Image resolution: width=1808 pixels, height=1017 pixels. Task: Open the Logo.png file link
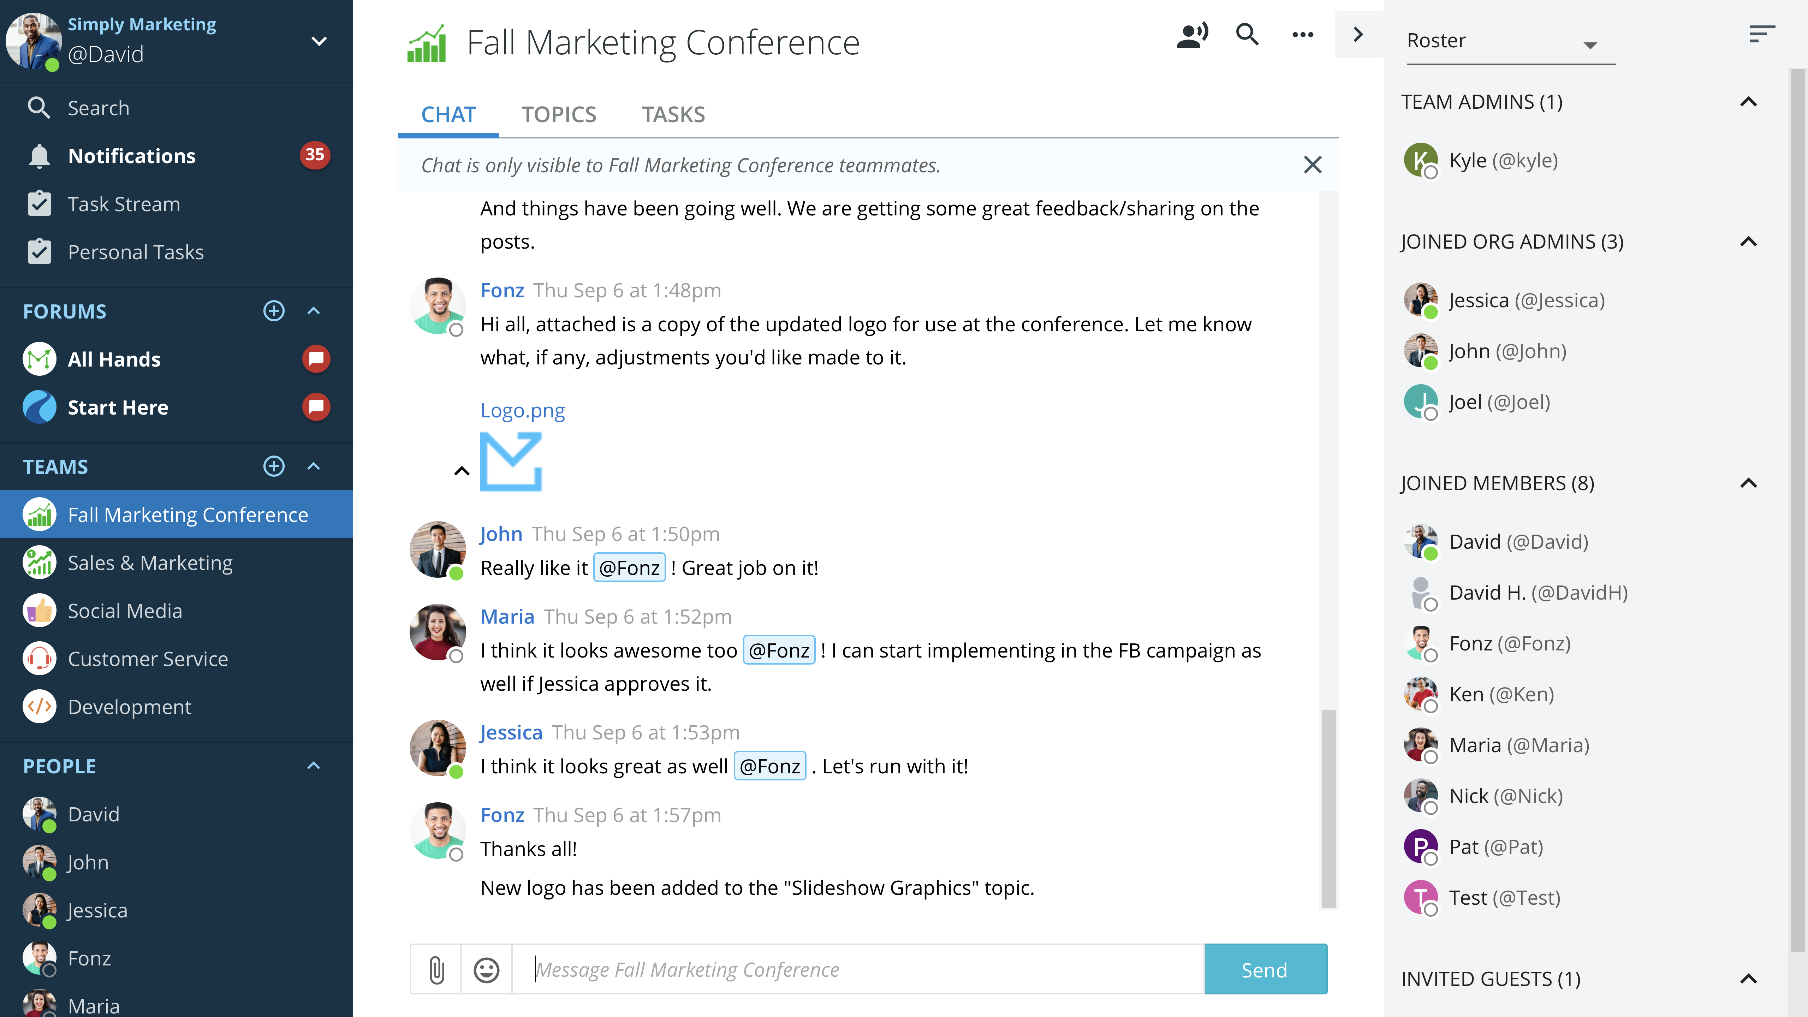(522, 411)
